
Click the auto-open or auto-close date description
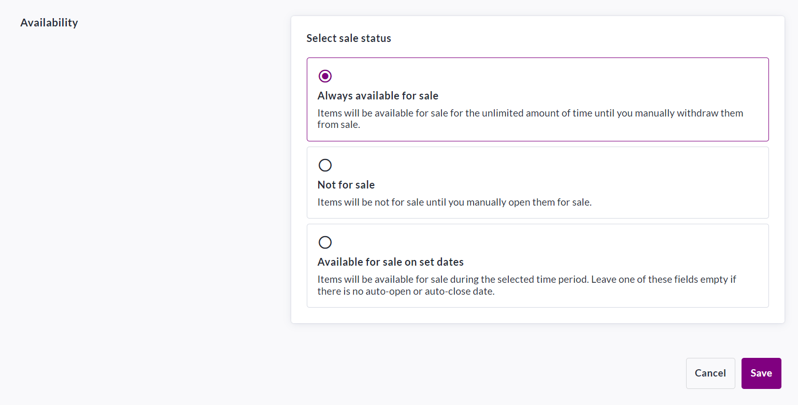(406, 292)
